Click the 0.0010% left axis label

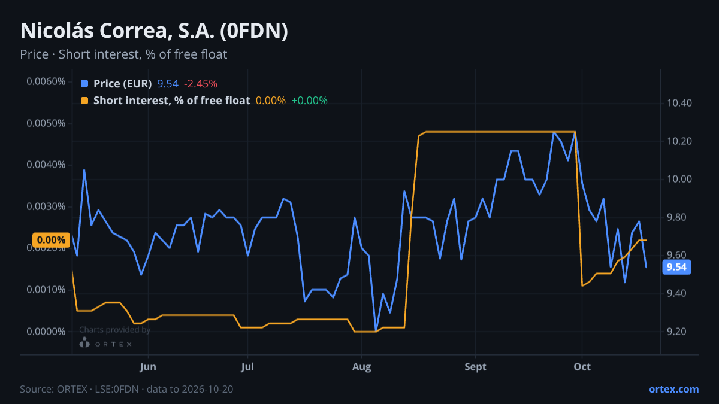(46, 290)
